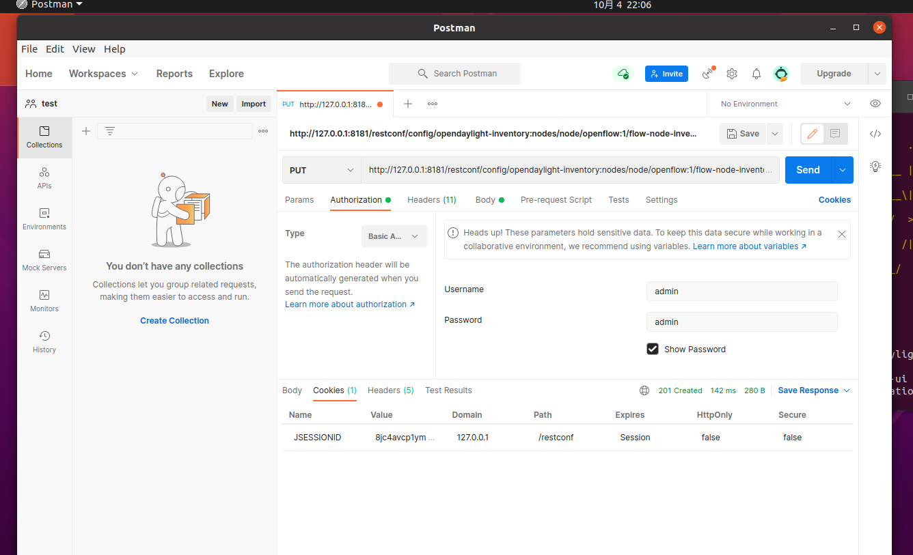The height and width of the screenshot is (555, 913).
Task: Click the request URL input field
Action: coord(570,170)
